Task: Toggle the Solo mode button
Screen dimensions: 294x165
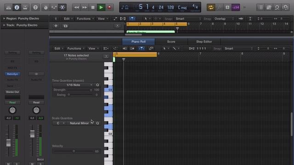Action: click(227, 7)
